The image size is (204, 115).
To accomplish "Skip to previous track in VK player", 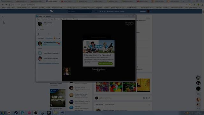I will click(x=100, y=11).
